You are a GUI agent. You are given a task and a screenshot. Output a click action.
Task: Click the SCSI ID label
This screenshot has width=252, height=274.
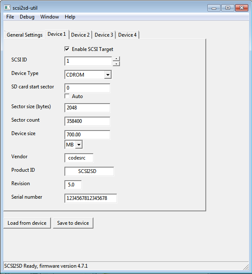pyautogui.click(x=19, y=60)
